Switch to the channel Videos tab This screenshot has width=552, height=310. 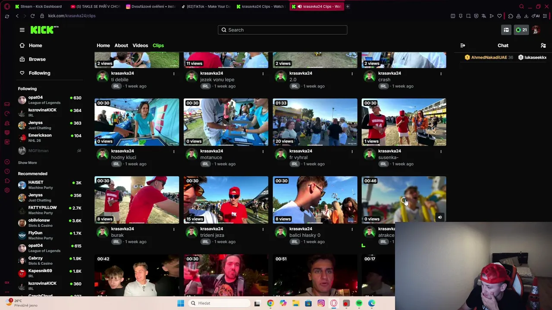(x=140, y=45)
